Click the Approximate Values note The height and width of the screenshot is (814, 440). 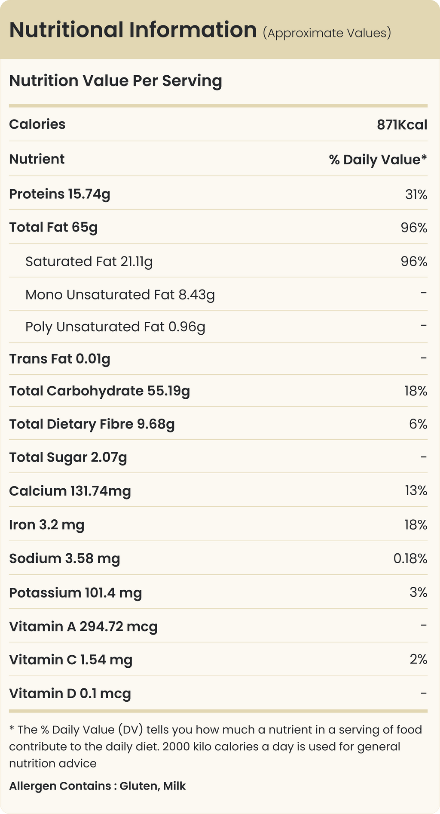coord(327,33)
